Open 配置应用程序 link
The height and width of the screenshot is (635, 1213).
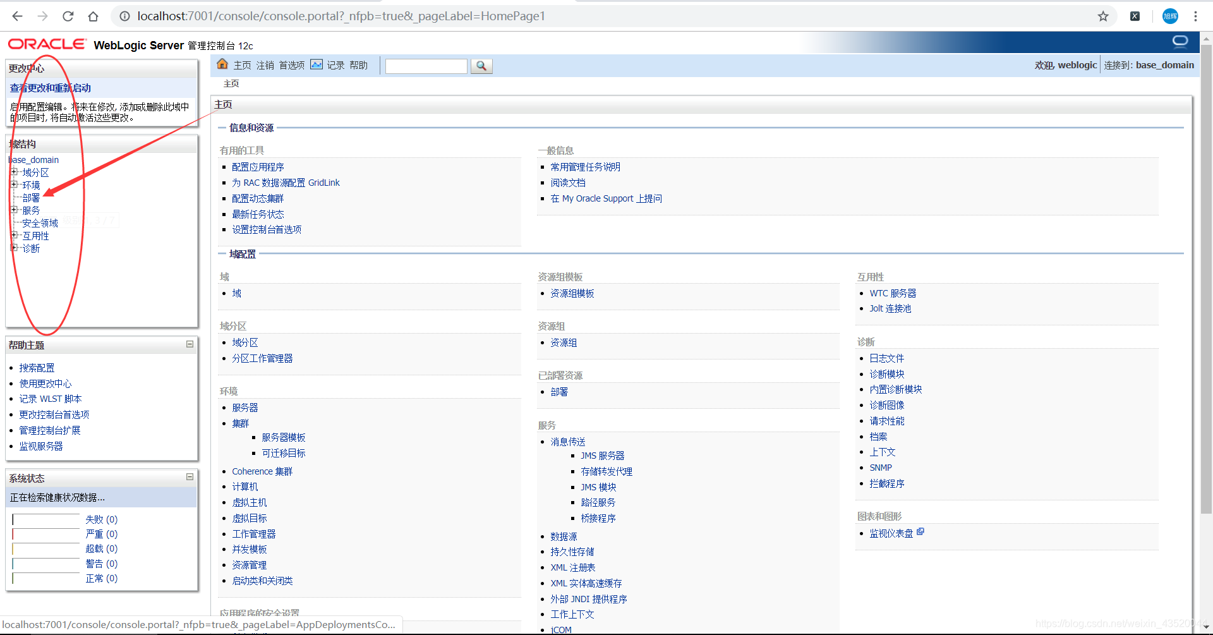pyautogui.click(x=258, y=167)
